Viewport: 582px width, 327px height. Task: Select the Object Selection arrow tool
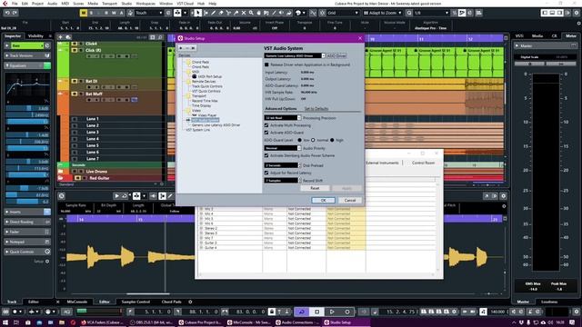point(198,13)
